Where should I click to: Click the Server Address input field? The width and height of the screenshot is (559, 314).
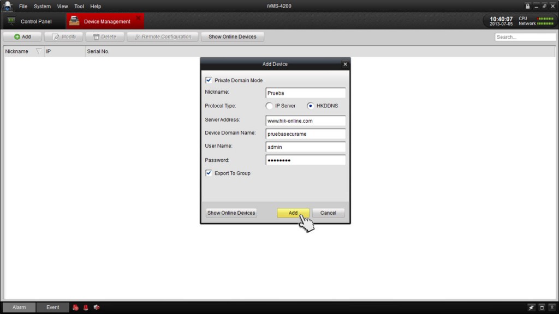click(x=306, y=120)
